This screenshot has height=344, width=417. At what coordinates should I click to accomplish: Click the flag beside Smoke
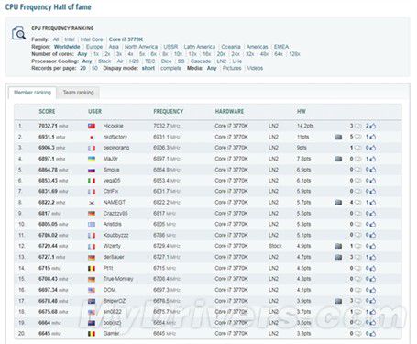[x=92, y=170]
